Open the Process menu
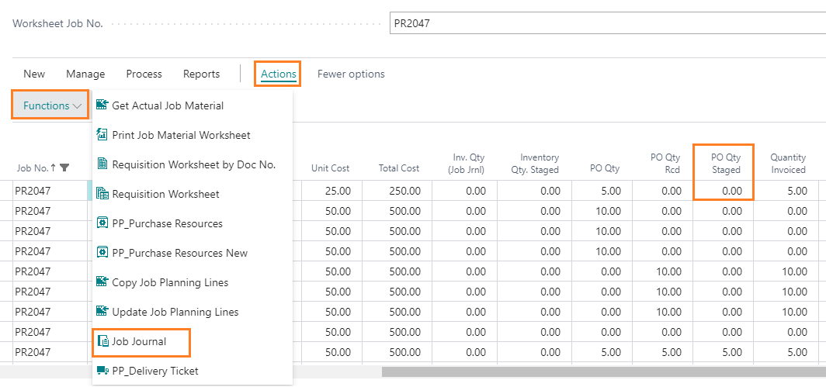 (144, 74)
